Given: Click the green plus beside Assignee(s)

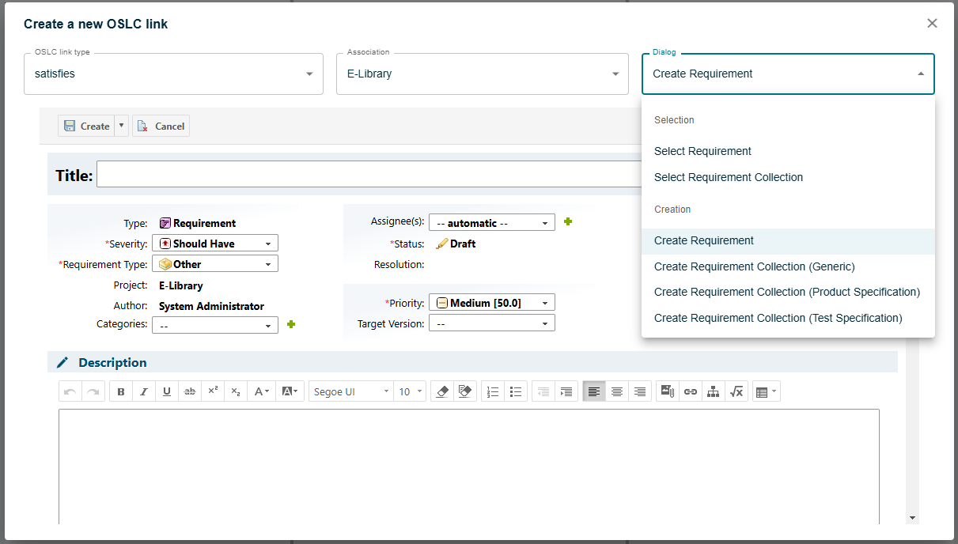Looking at the screenshot, I should pyautogui.click(x=568, y=222).
